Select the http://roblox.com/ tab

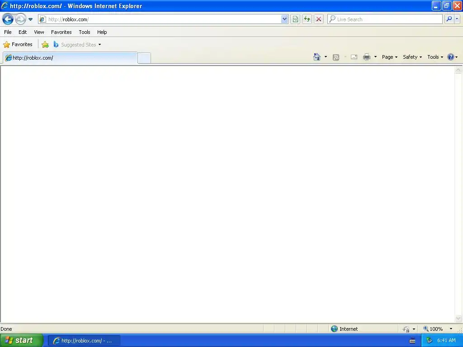(x=70, y=58)
